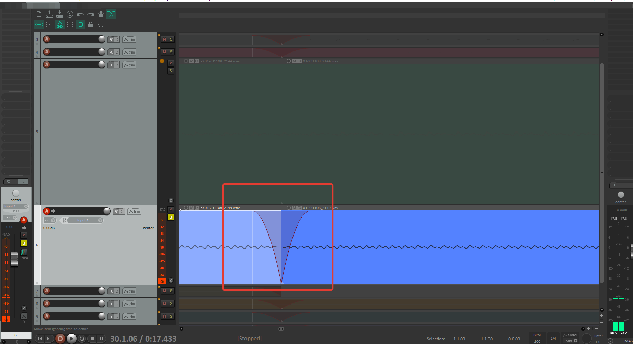633x344 pixels.
Task: Open track 6 trim automation mode menu
Action: (x=135, y=211)
